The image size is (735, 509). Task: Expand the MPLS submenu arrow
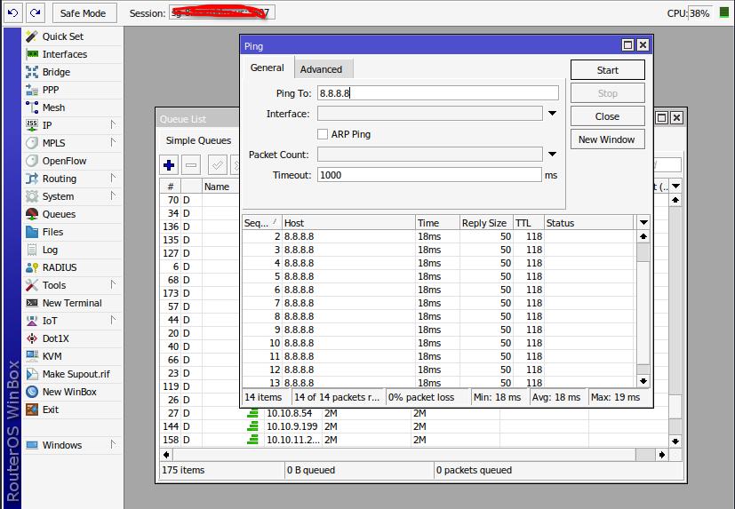pyautogui.click(x=113, y=142)
